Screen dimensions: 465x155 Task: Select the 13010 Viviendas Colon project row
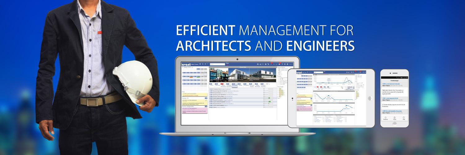[243, 89]
